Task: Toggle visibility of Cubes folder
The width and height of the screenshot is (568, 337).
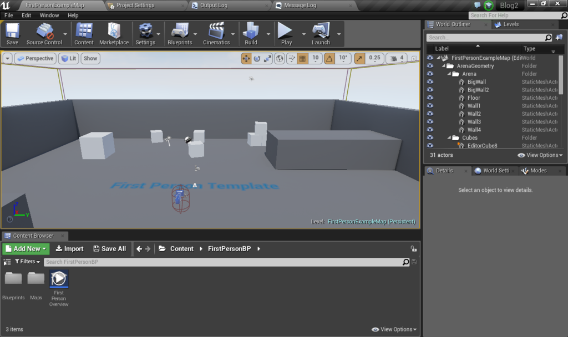Action: tap(430, 137)
